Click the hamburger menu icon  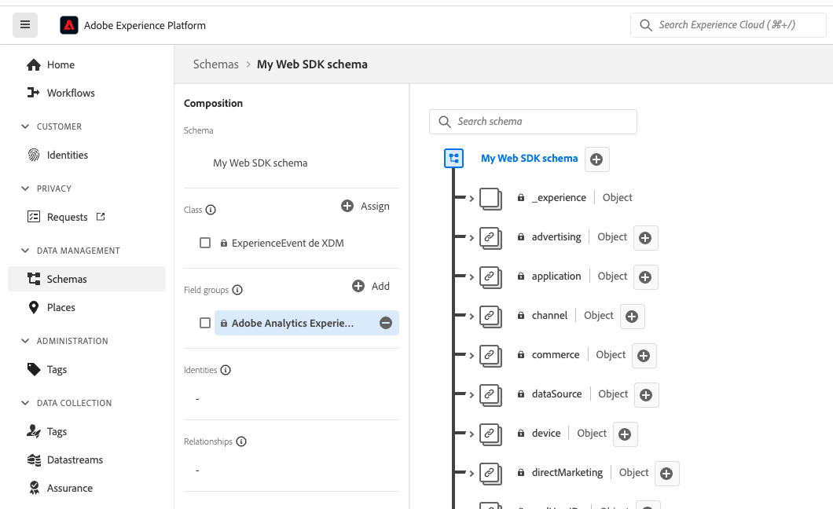[25, 25]
